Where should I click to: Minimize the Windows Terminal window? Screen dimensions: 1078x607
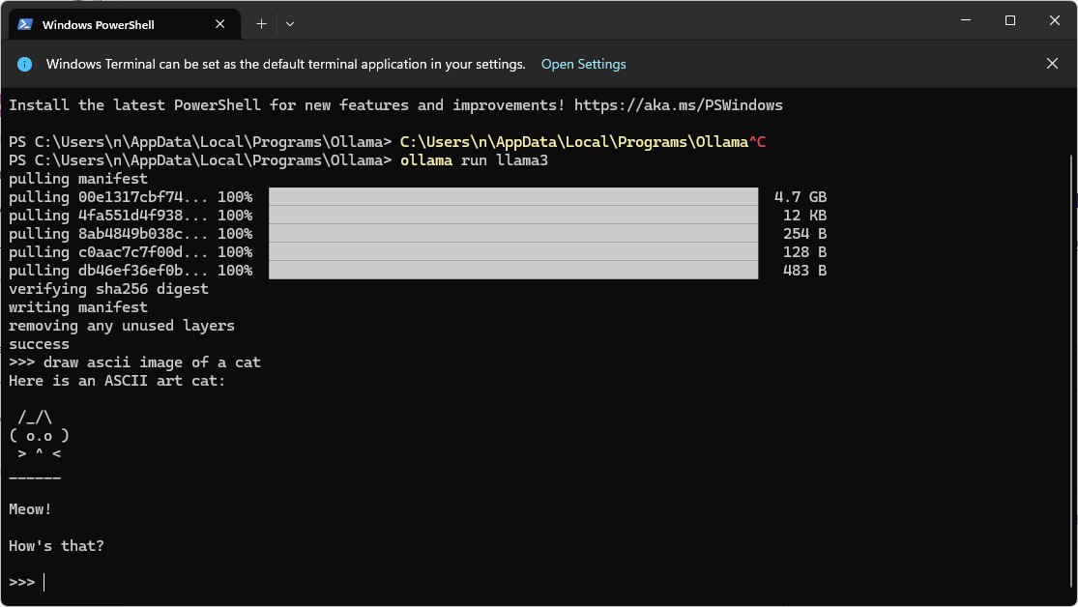point(966,20)
